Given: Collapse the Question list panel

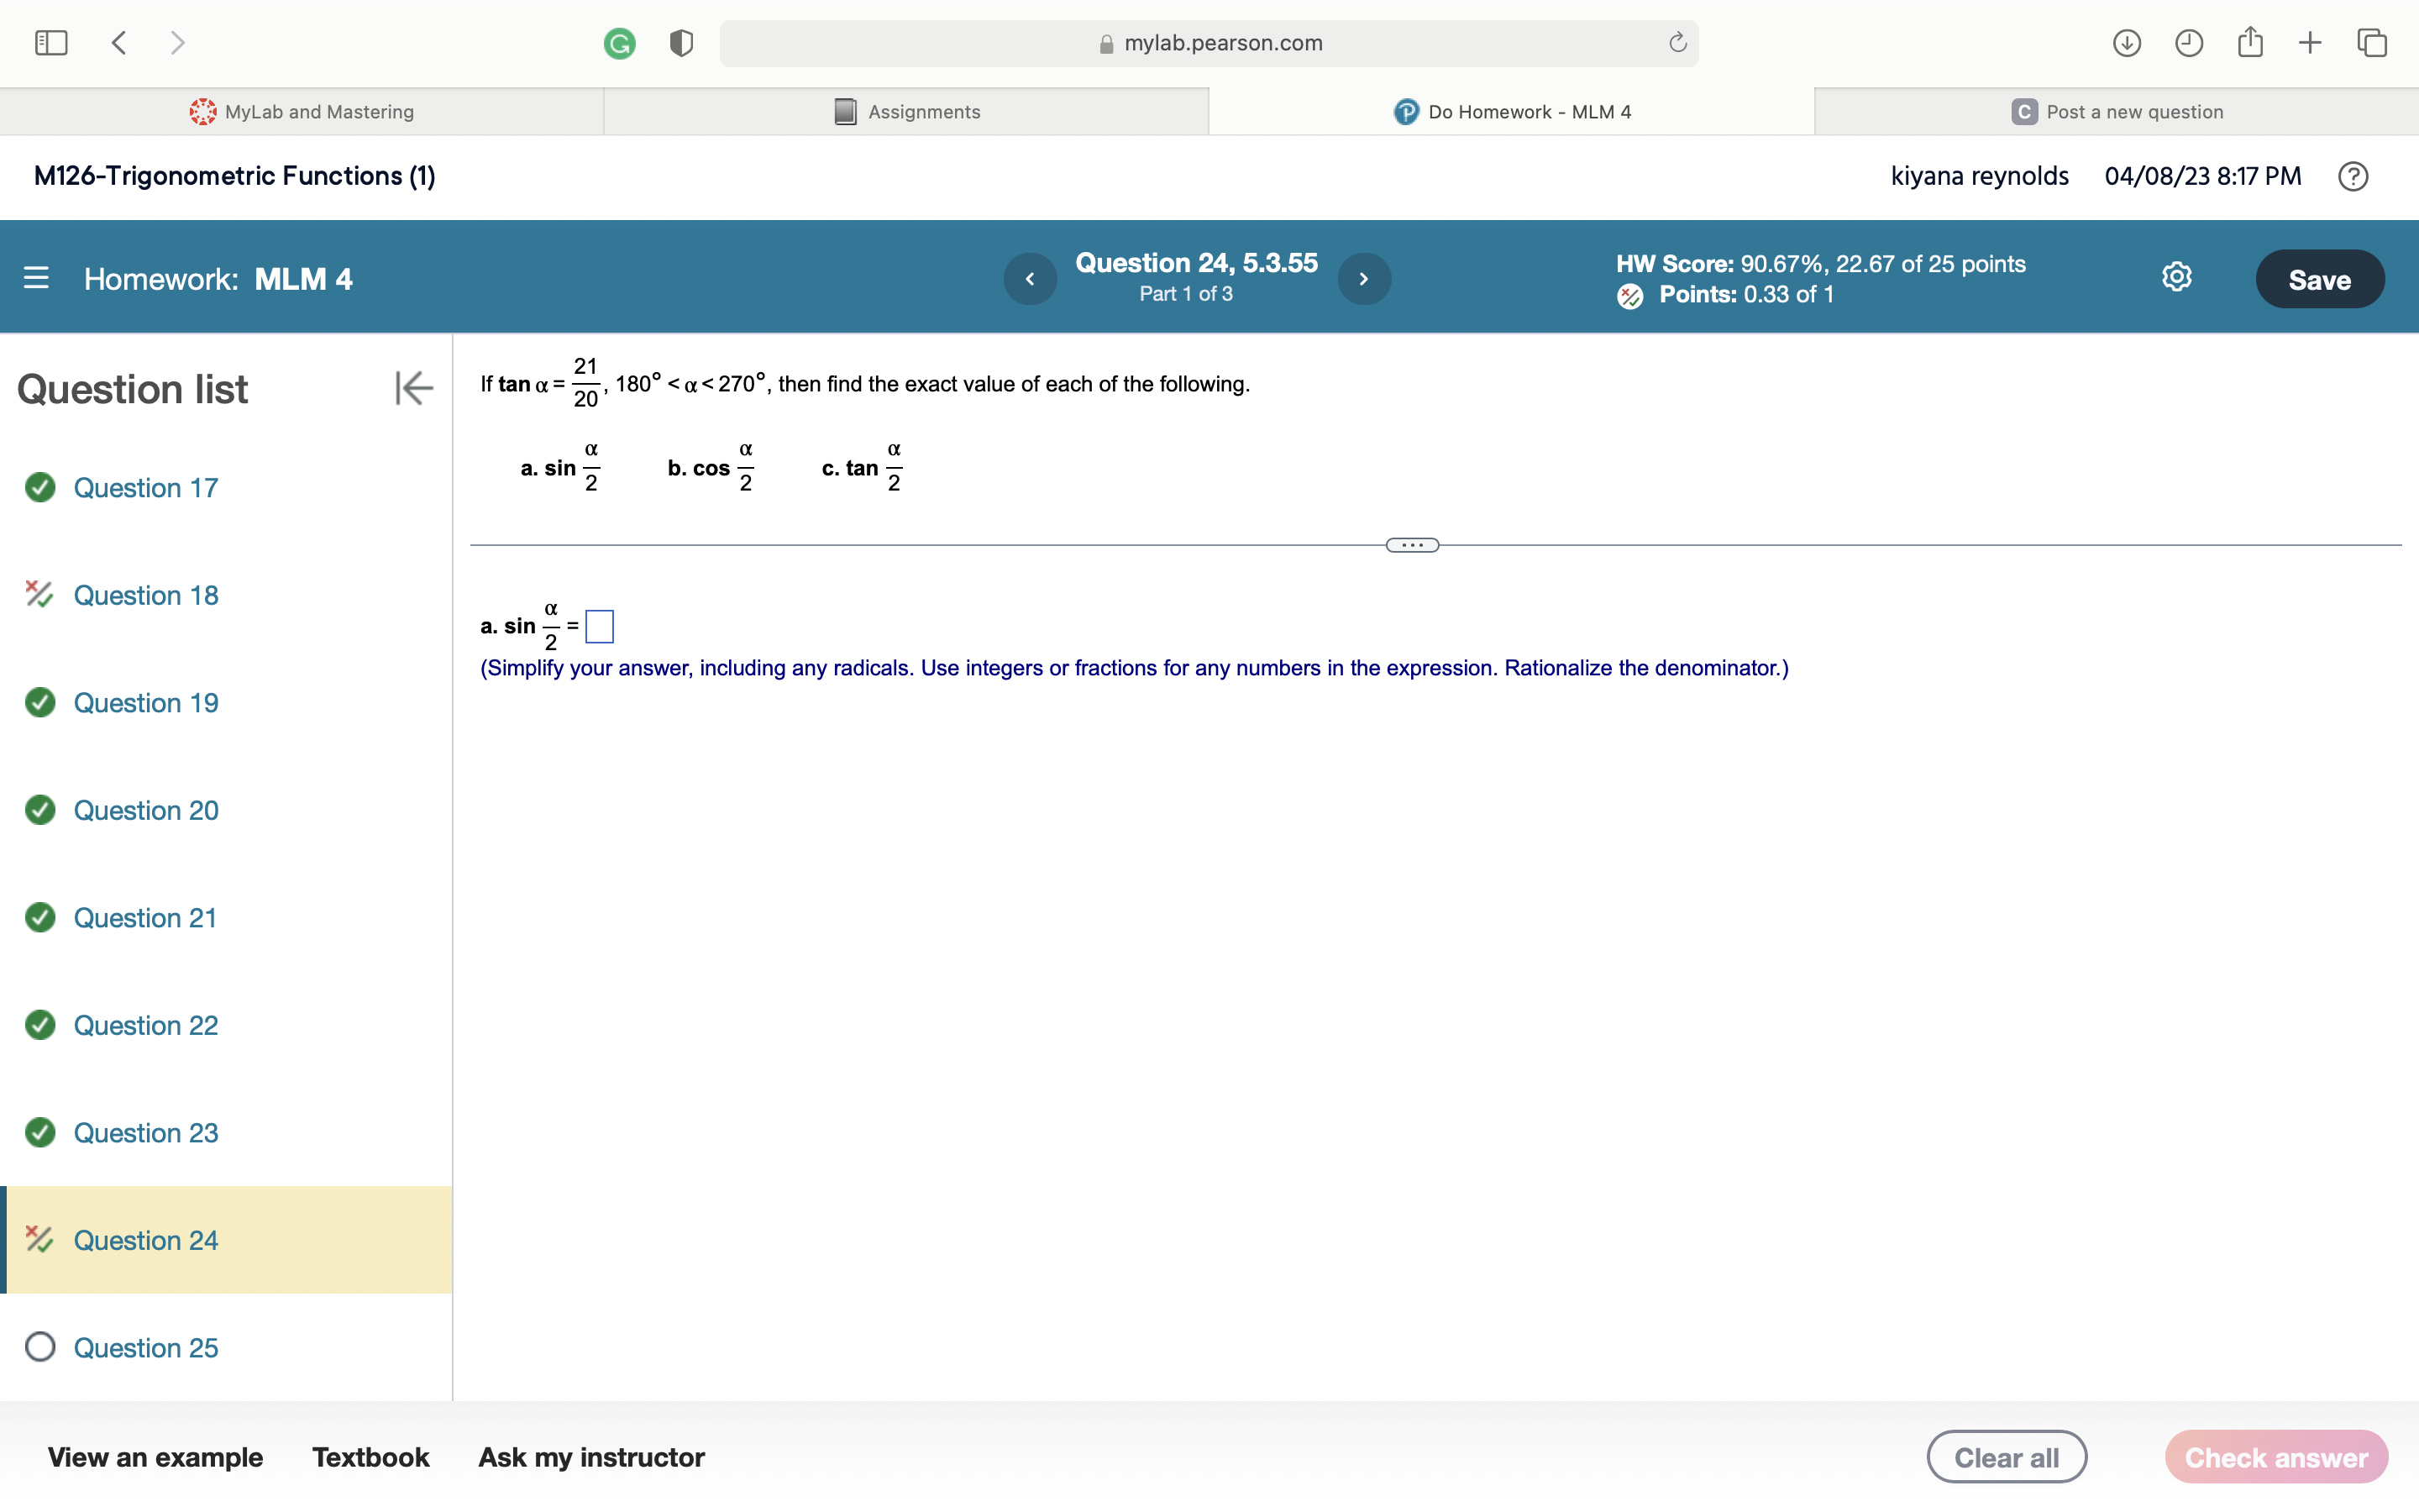Looking at the screenshot, I should [414, 388].
